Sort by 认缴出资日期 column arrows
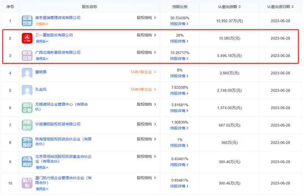Image resolution: width=304 pixels, height=196 pixels. (x=292, y=7)
